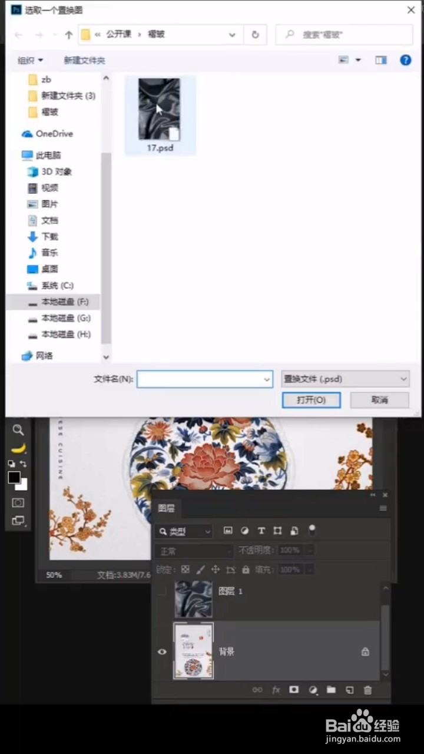Hide the 背景 layer eye icon
Viewport: 424px width, 754px height.
[x=162, y=652]
